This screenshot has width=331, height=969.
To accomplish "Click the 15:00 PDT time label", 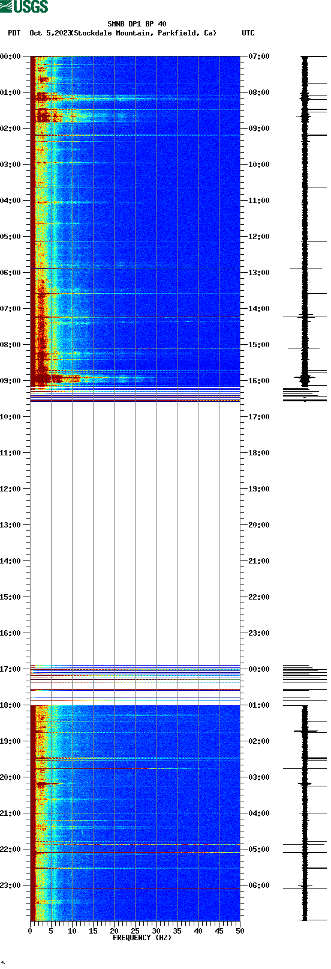I will click(11, 597).
